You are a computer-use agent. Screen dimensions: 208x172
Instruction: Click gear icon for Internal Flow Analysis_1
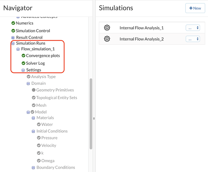pyautogui.click(x=107, y=28)
